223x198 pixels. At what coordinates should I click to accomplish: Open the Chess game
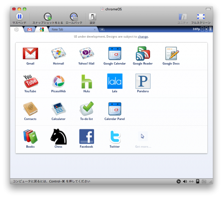[58, 136]
